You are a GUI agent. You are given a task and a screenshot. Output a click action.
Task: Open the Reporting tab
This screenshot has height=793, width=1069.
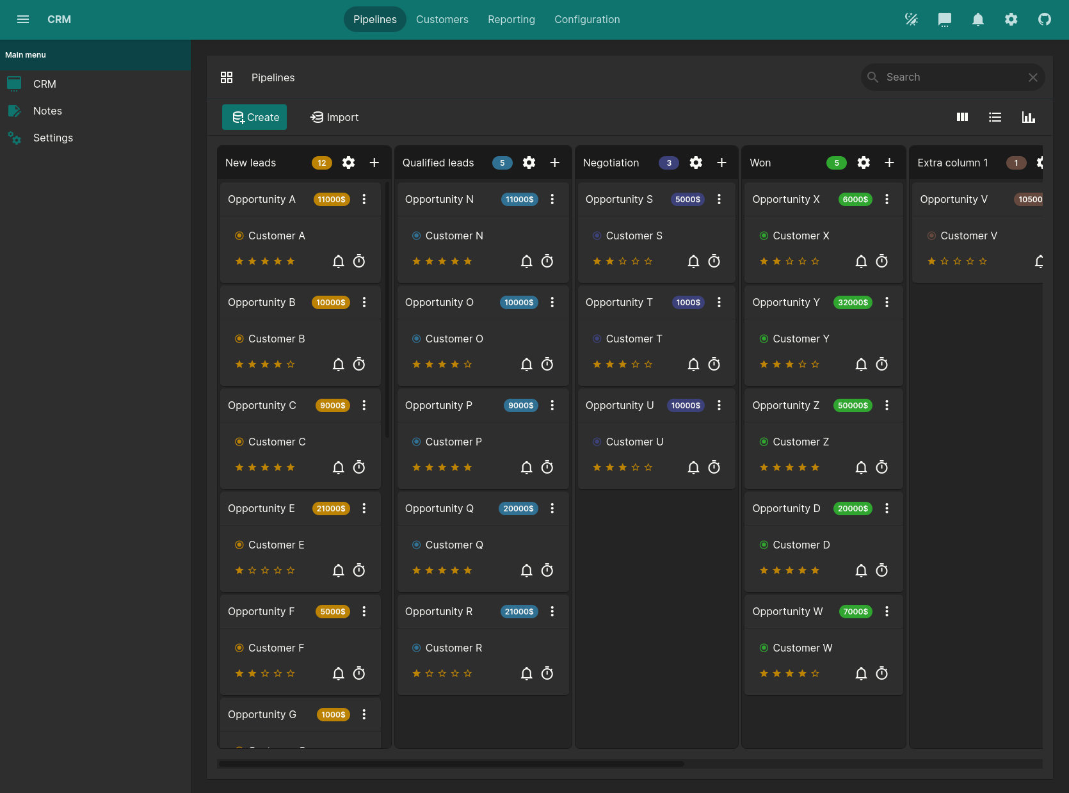pyautogui.click(x=511, y=19)
